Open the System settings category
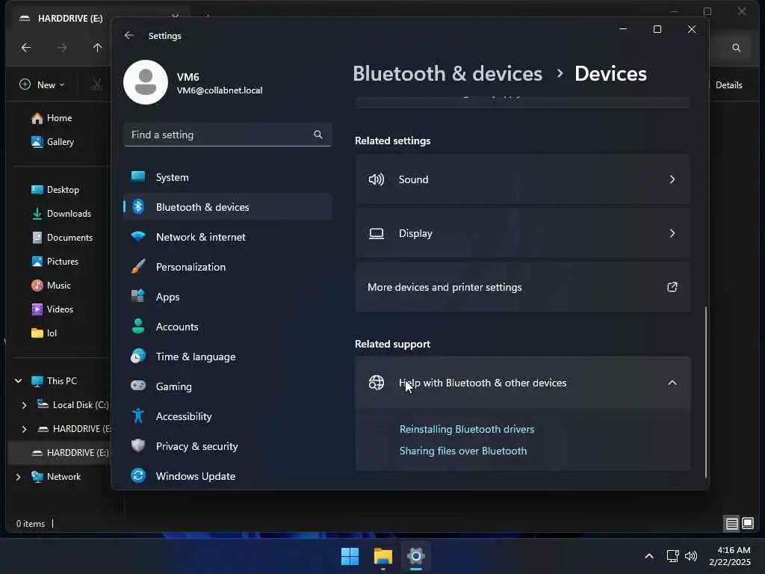This screenshot has width=765, height=574. pos(228,177)
